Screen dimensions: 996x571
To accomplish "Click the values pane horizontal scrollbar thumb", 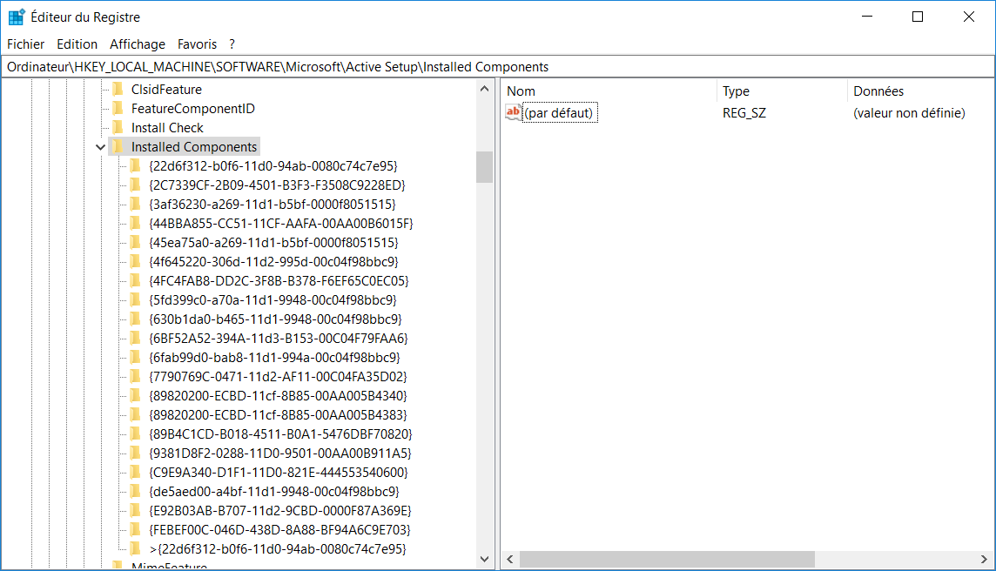I will 667,559.
